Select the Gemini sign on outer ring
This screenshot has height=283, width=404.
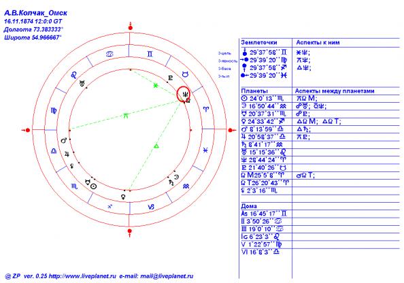[150, 54]
